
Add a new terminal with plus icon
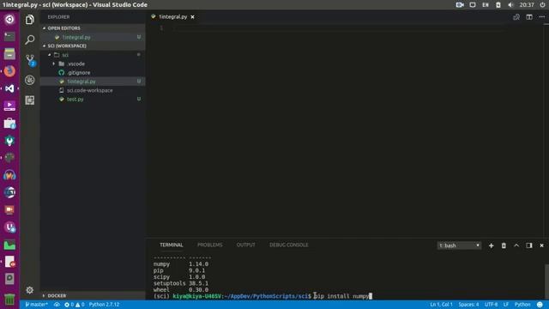(491, 245)
